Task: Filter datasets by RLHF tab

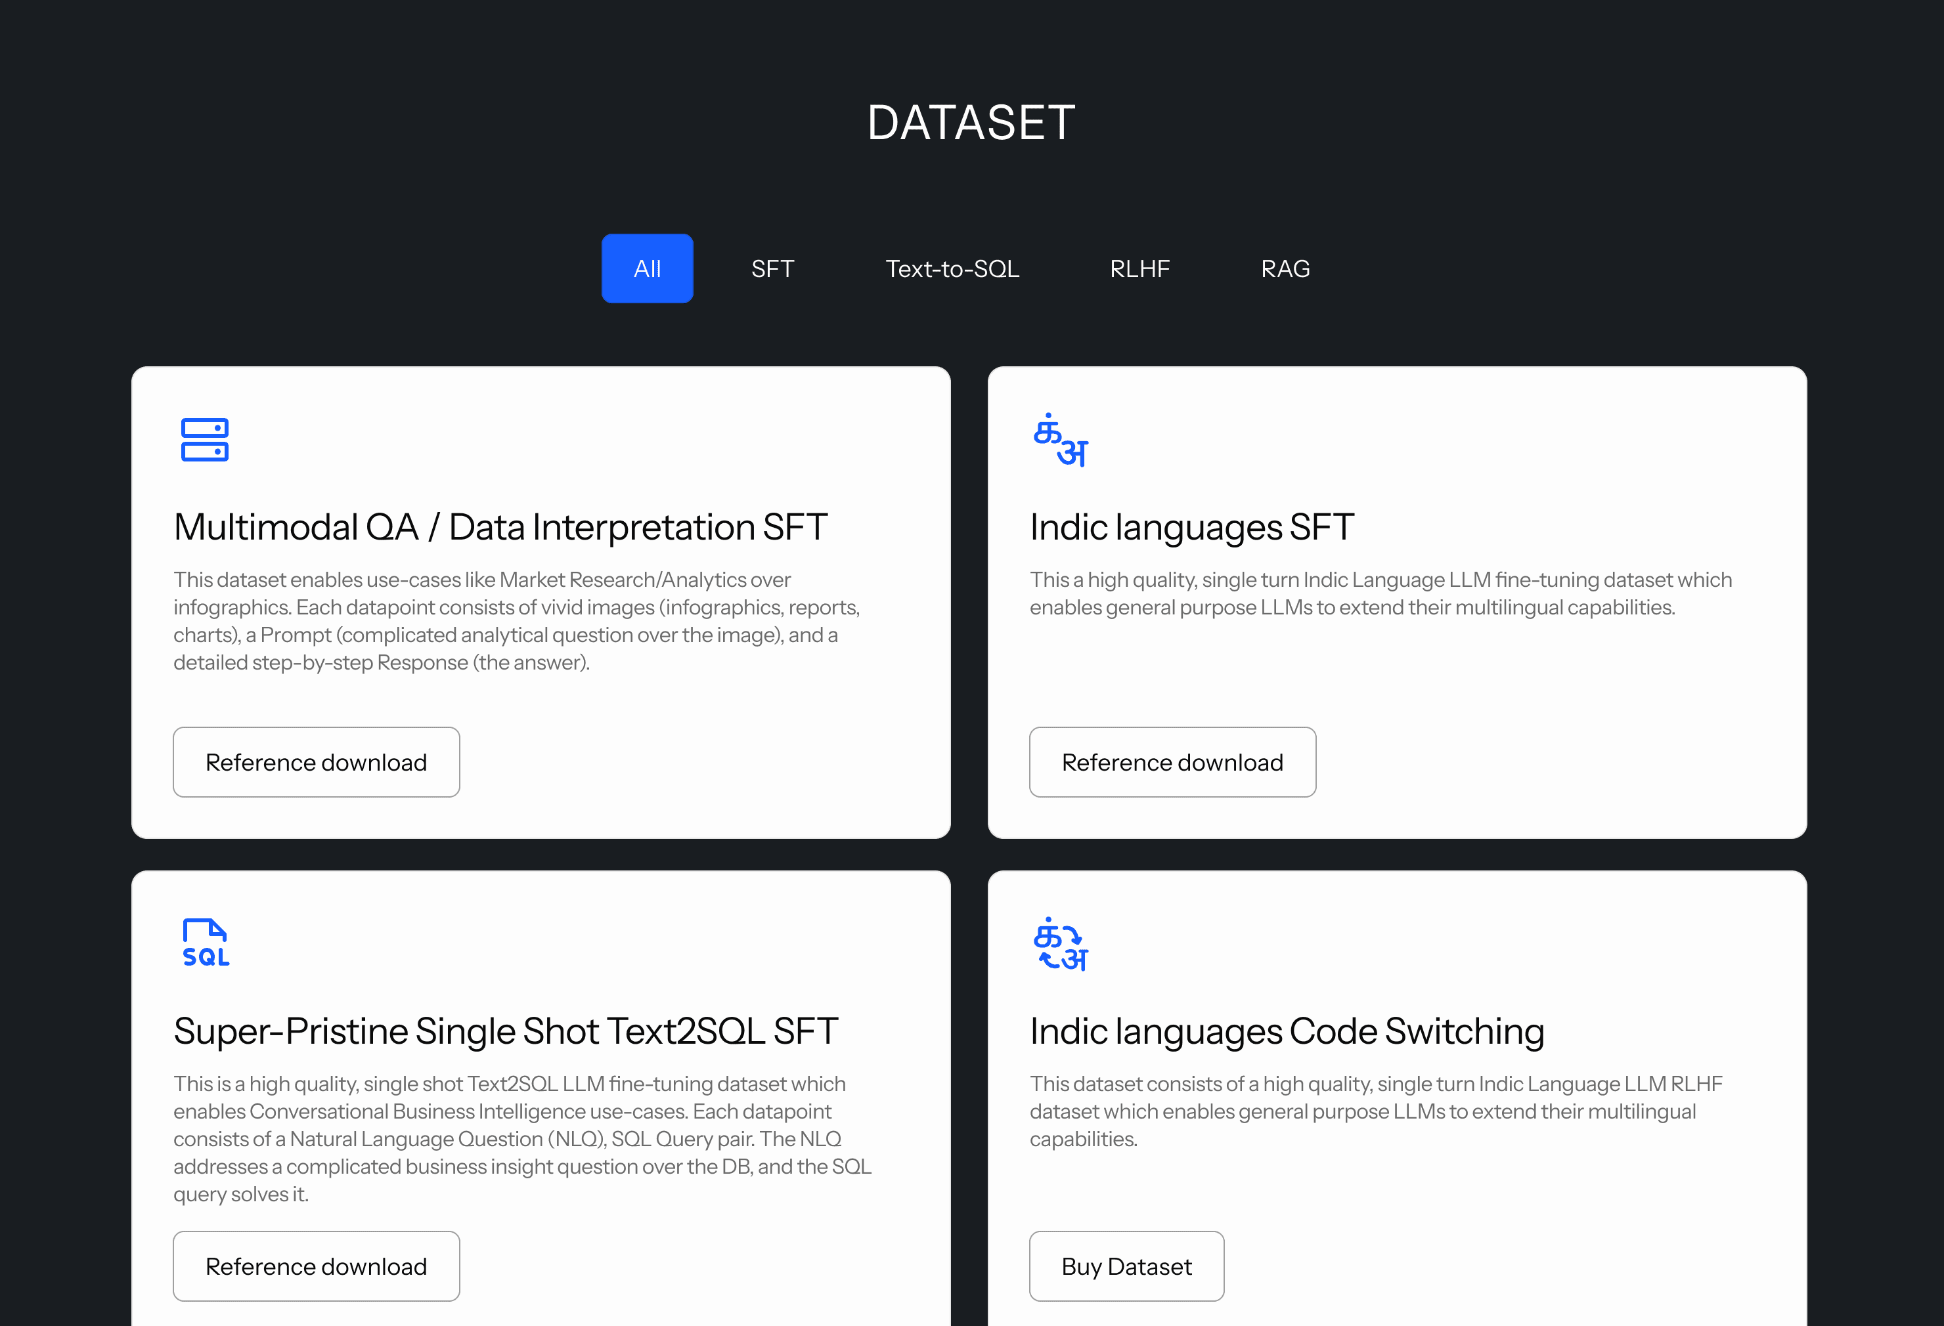Action: pyautogui.click(x=1139, y=268)
